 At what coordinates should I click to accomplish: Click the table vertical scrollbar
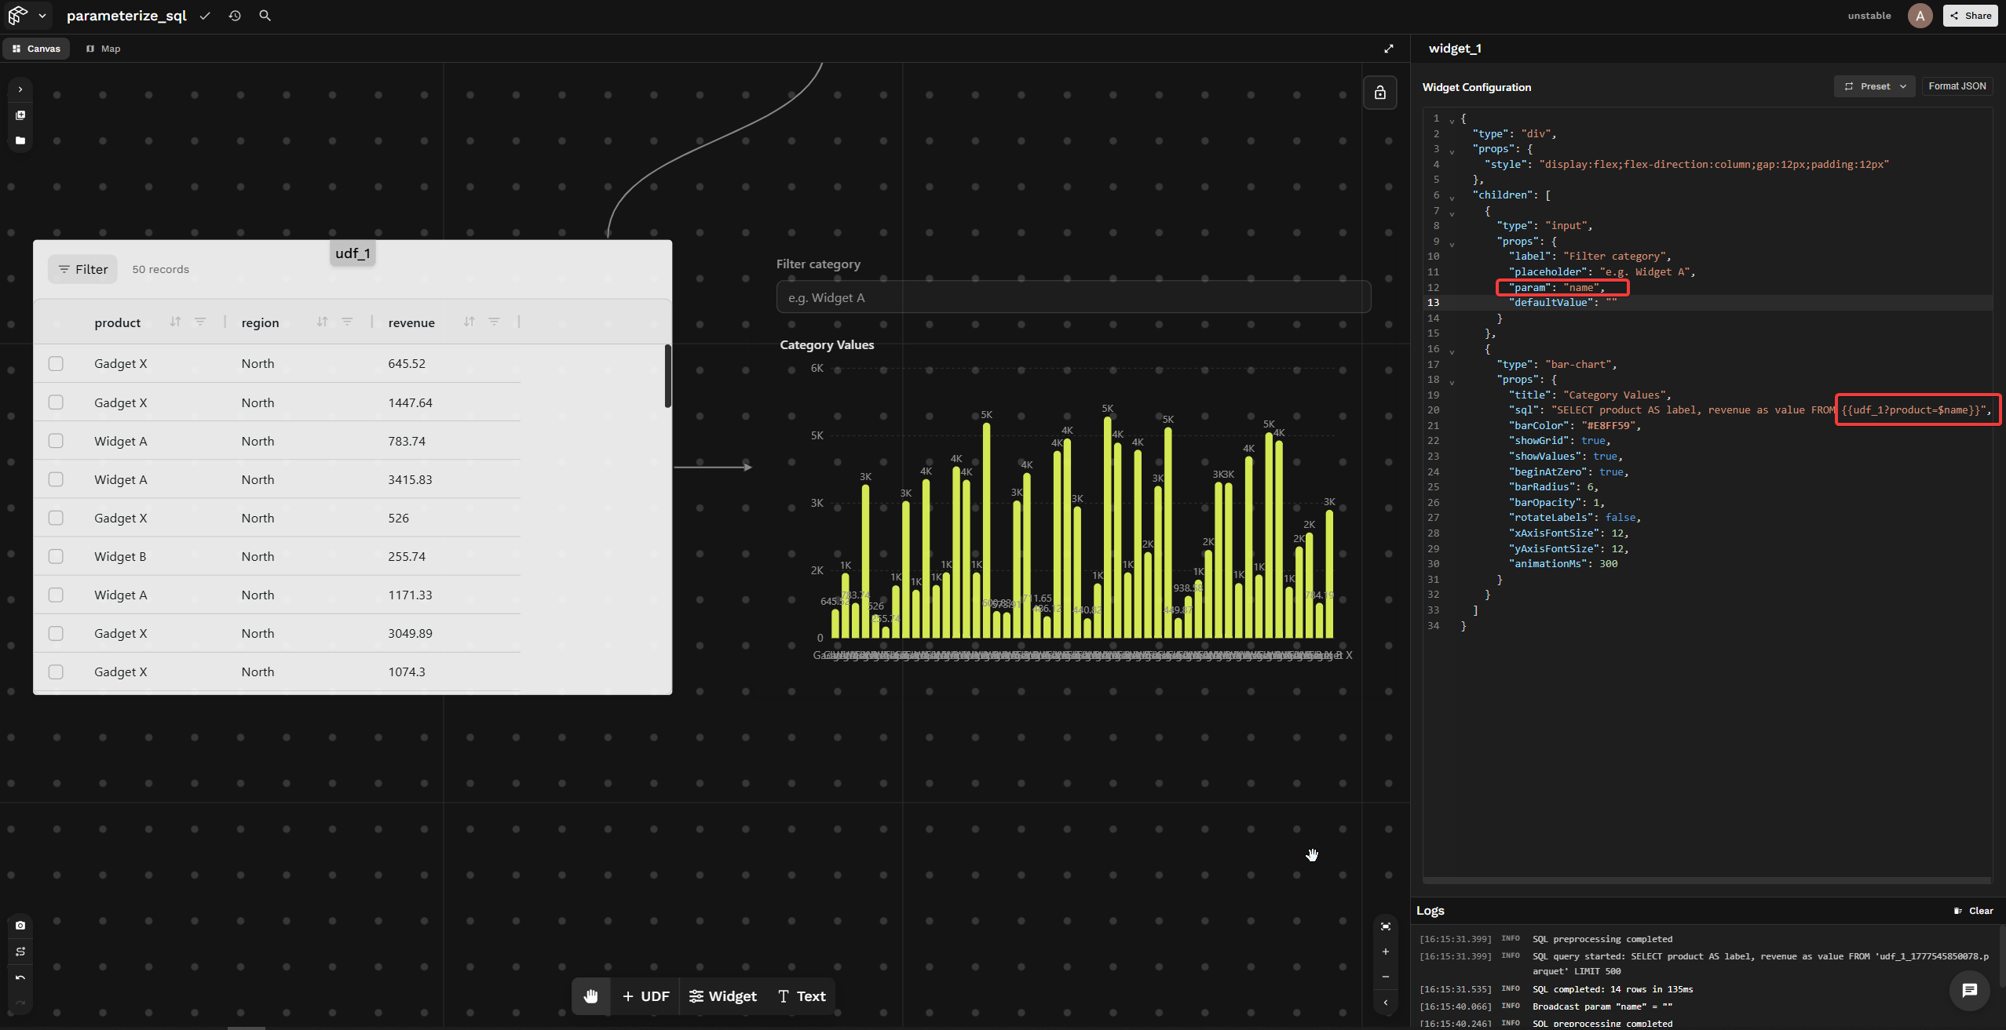coord(668,377)
